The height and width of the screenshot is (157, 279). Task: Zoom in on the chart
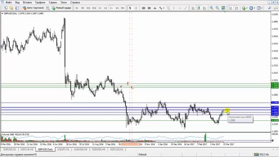pyautogui.click(x=211, y=8)
